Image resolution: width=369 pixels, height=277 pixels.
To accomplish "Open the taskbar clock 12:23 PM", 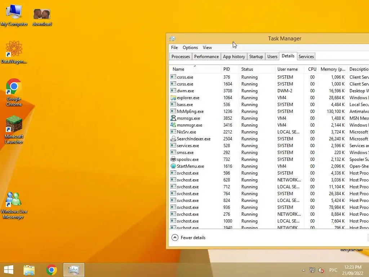I will [353, 270].
